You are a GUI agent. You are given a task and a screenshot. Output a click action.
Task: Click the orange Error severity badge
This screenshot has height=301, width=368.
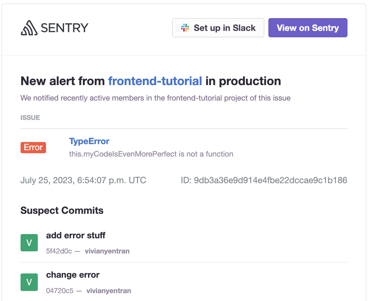[x=33, y=147]
